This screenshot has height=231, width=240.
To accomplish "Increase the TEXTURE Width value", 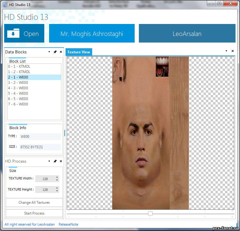I will coord(57,177).
